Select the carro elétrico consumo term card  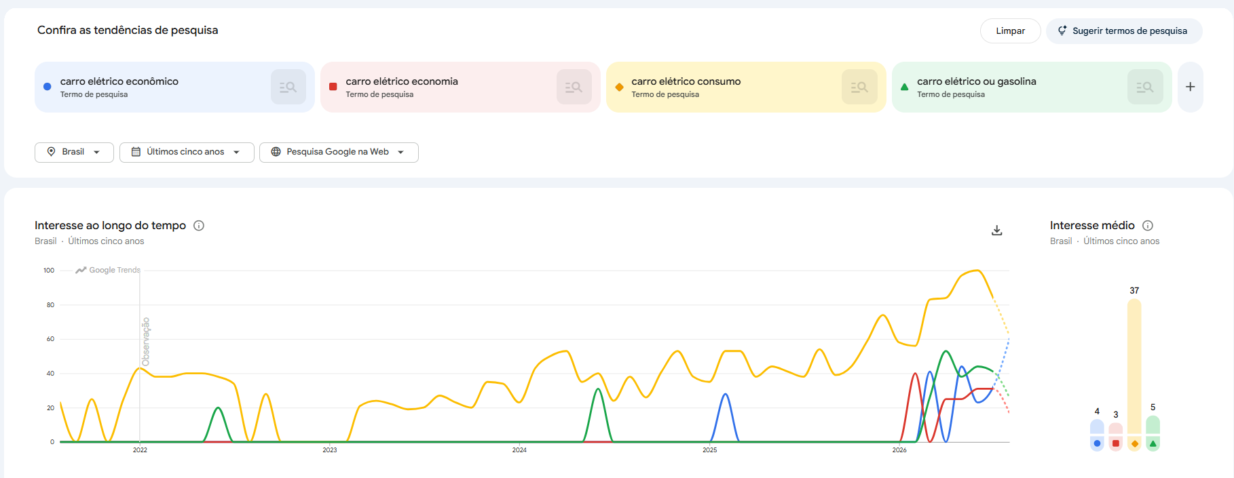(x=746, y=87)
